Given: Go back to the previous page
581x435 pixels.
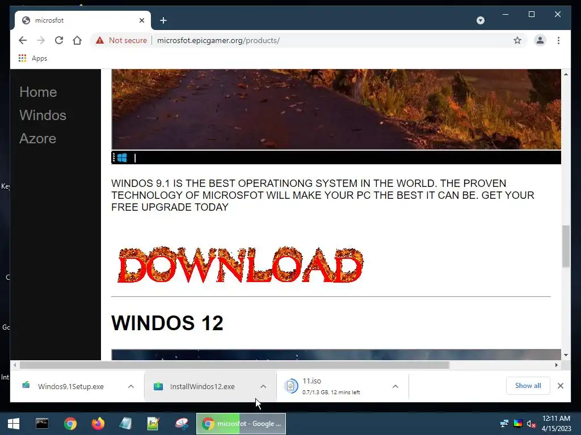Looking at the screenshot, I should tap(23, 40).
